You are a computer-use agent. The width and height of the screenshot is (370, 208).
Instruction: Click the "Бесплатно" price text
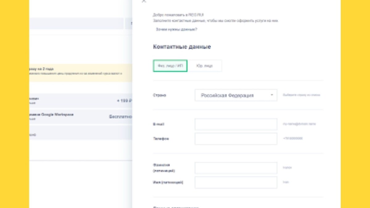121,117
